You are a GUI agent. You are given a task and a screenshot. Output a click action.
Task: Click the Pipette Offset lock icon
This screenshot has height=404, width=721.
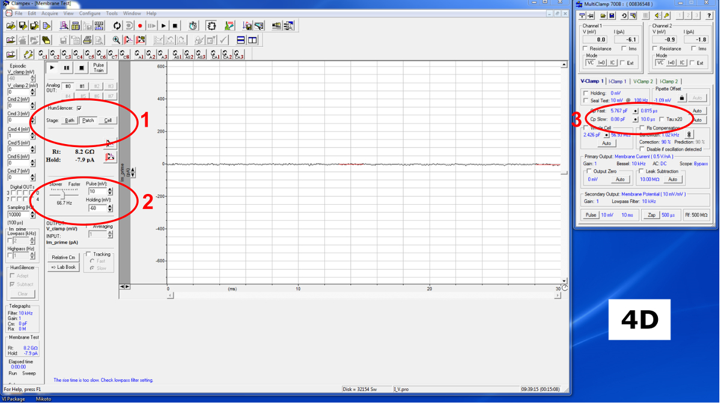(682, 98)
